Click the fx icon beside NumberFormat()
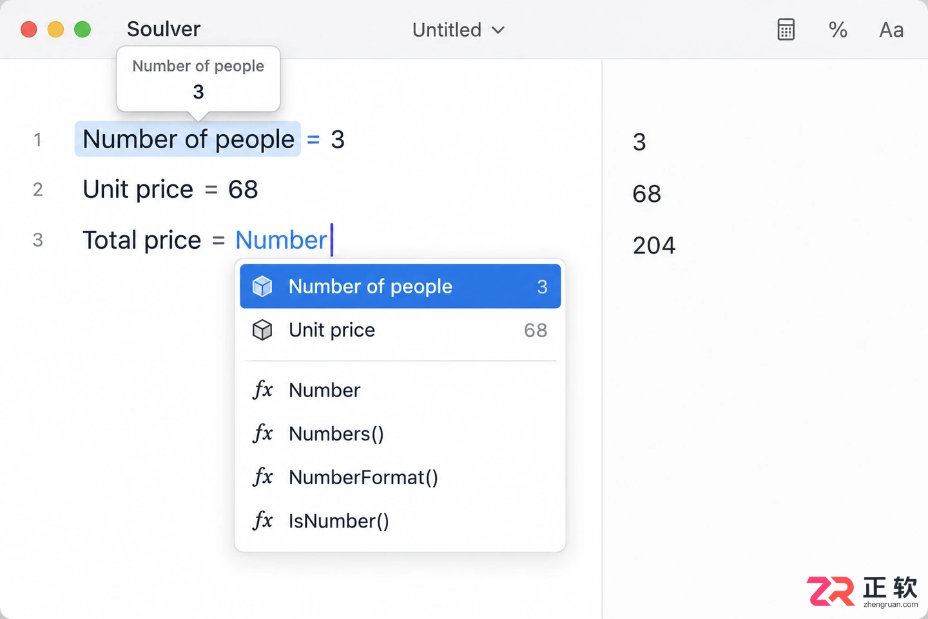Screen dimensions: 928x619 click(x=263, y=477)
